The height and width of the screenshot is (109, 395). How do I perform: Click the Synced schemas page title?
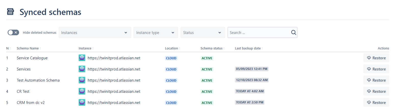coord(50,12)
